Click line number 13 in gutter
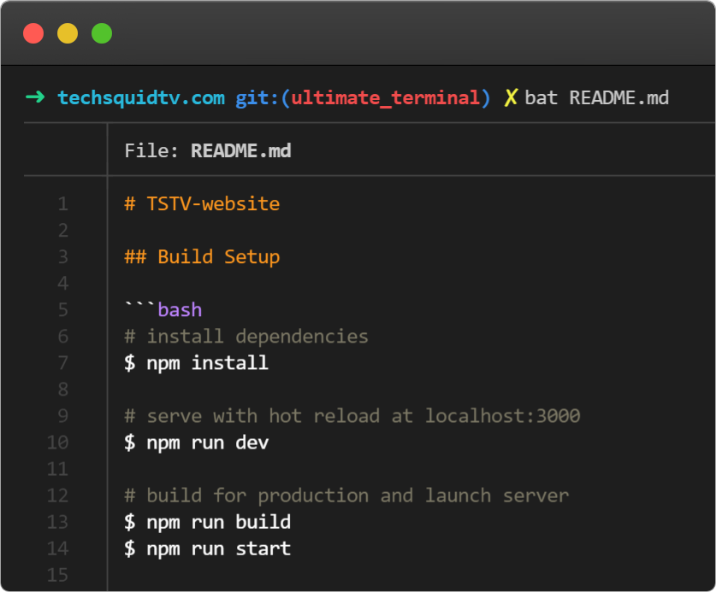716x592 pixels. click(57, 522)
